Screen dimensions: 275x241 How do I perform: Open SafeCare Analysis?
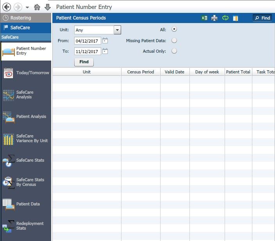click(x=26, y=95)
